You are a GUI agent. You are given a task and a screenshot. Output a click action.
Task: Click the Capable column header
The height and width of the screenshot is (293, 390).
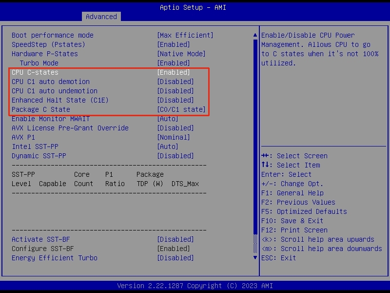pos(53,184)
